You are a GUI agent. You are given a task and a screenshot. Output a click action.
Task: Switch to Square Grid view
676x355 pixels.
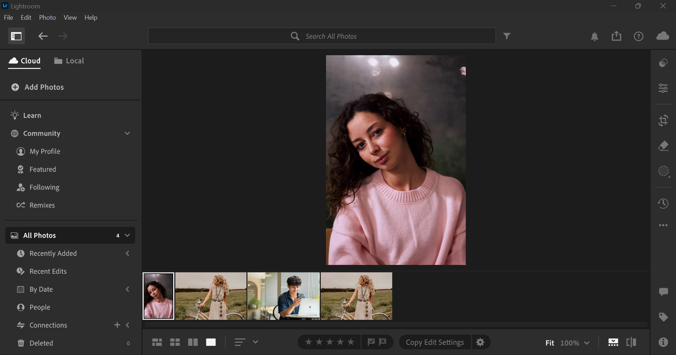(175, 342)
